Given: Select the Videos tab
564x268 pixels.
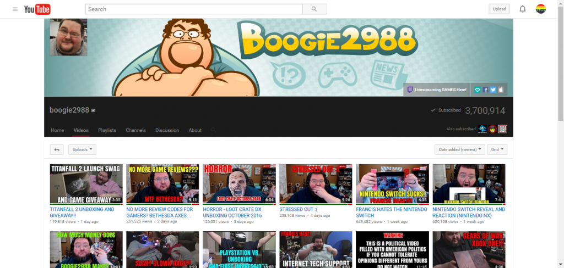Looking at the screenshot, I should pos(81,130).
